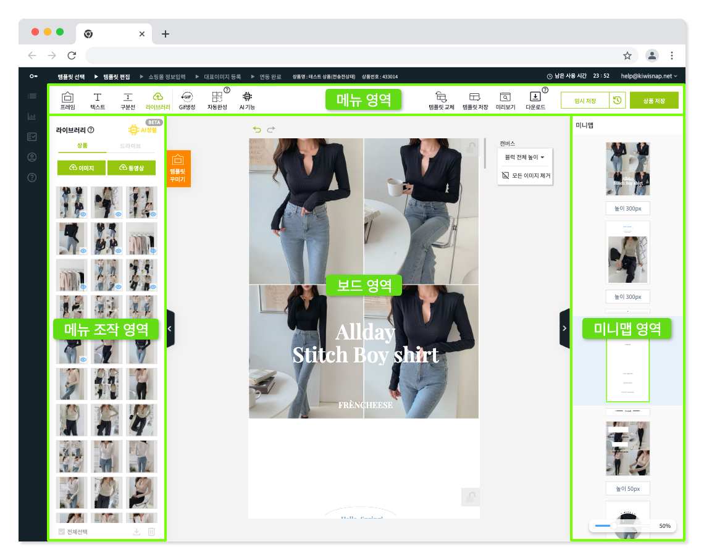Go to the 연동 완료 step
The height and width of the screenshot is (560, 704).
click(270, 77)
